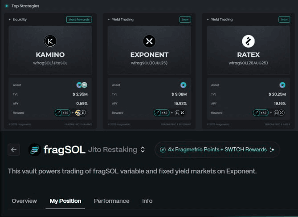Click the RateX card asset token icon

pos(282,85)
